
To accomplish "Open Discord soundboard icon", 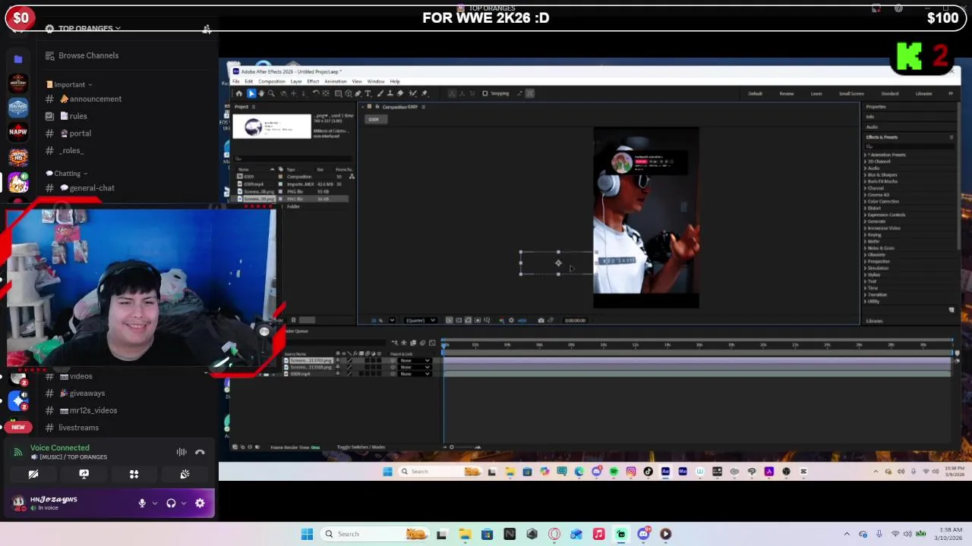I will [x=185, y=474].
